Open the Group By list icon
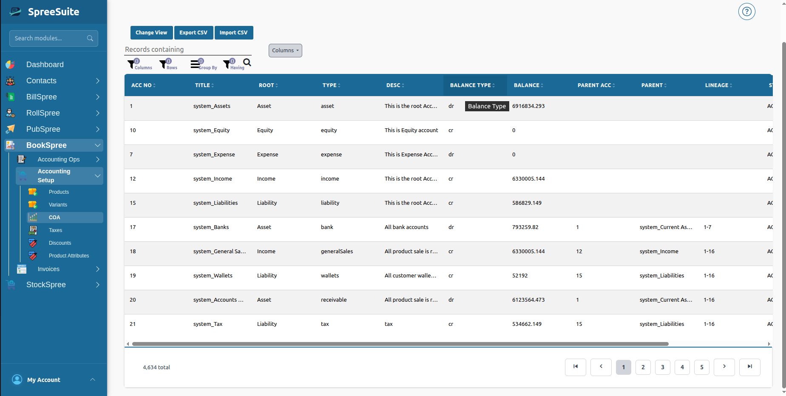 pos(195,64)
